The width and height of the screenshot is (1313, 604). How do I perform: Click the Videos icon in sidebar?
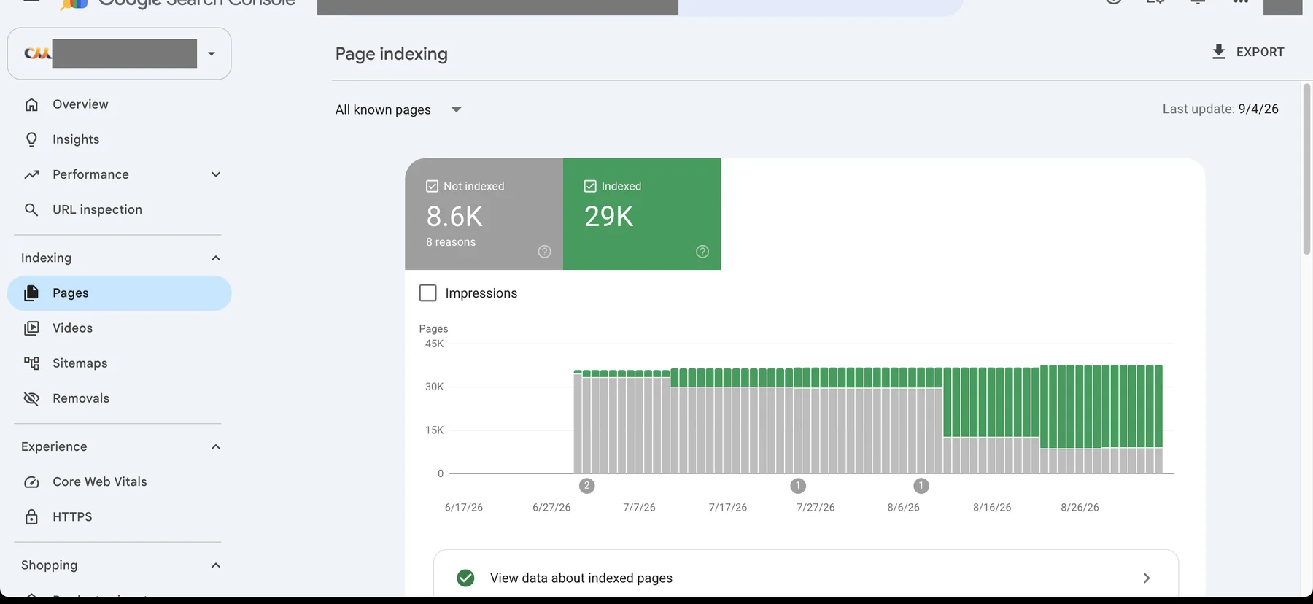[x=31, y=328]
